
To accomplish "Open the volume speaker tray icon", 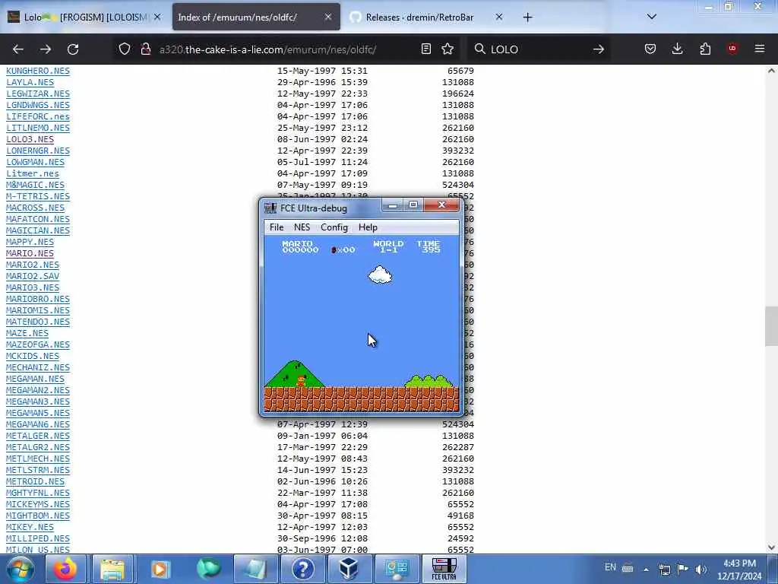I will coord(701,569).
